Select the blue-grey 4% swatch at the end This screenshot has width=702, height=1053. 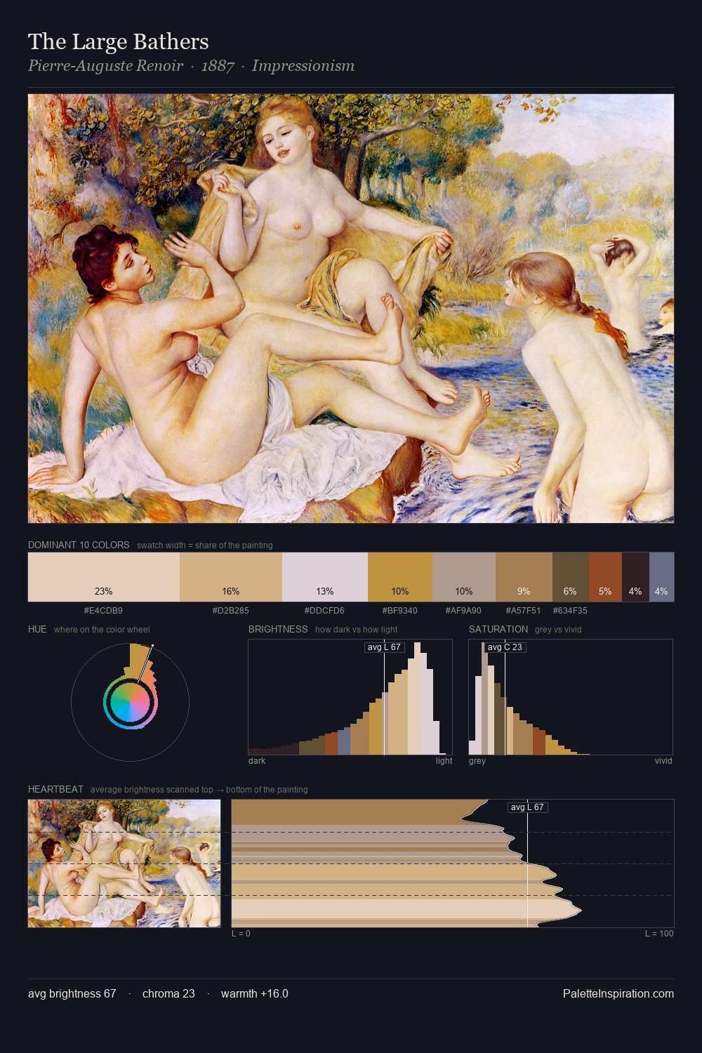pyautogui.click(x=661, y=577)
